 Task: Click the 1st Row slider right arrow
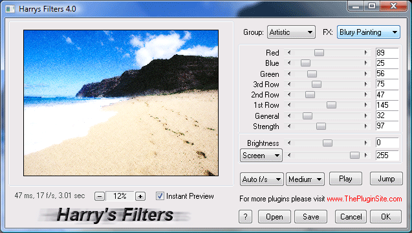point(366,105)
